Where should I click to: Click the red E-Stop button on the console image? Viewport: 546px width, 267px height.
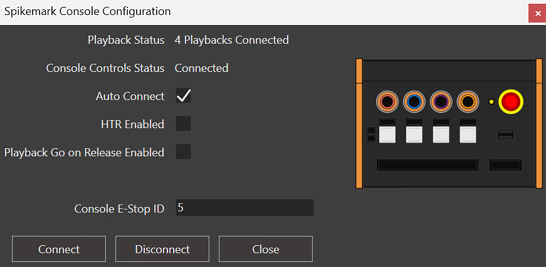point(511,102)
